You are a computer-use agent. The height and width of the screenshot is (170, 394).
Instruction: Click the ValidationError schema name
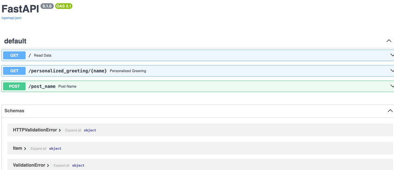(x=29, y=165)
